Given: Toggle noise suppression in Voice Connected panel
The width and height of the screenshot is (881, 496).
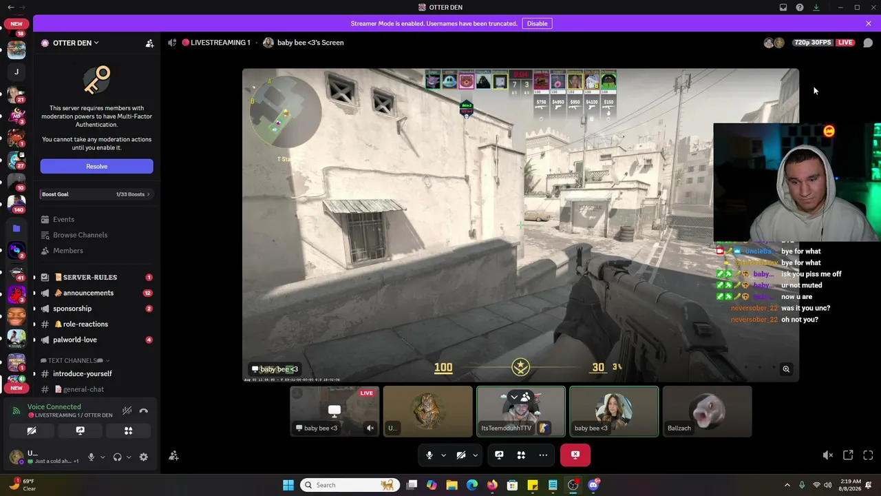Looking at the screenshot, I should tap(127, 411).
